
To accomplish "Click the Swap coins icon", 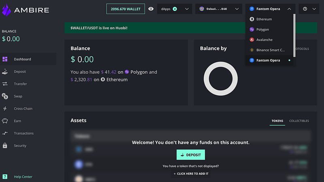I will pyautogui.click(x=5, y=96).
